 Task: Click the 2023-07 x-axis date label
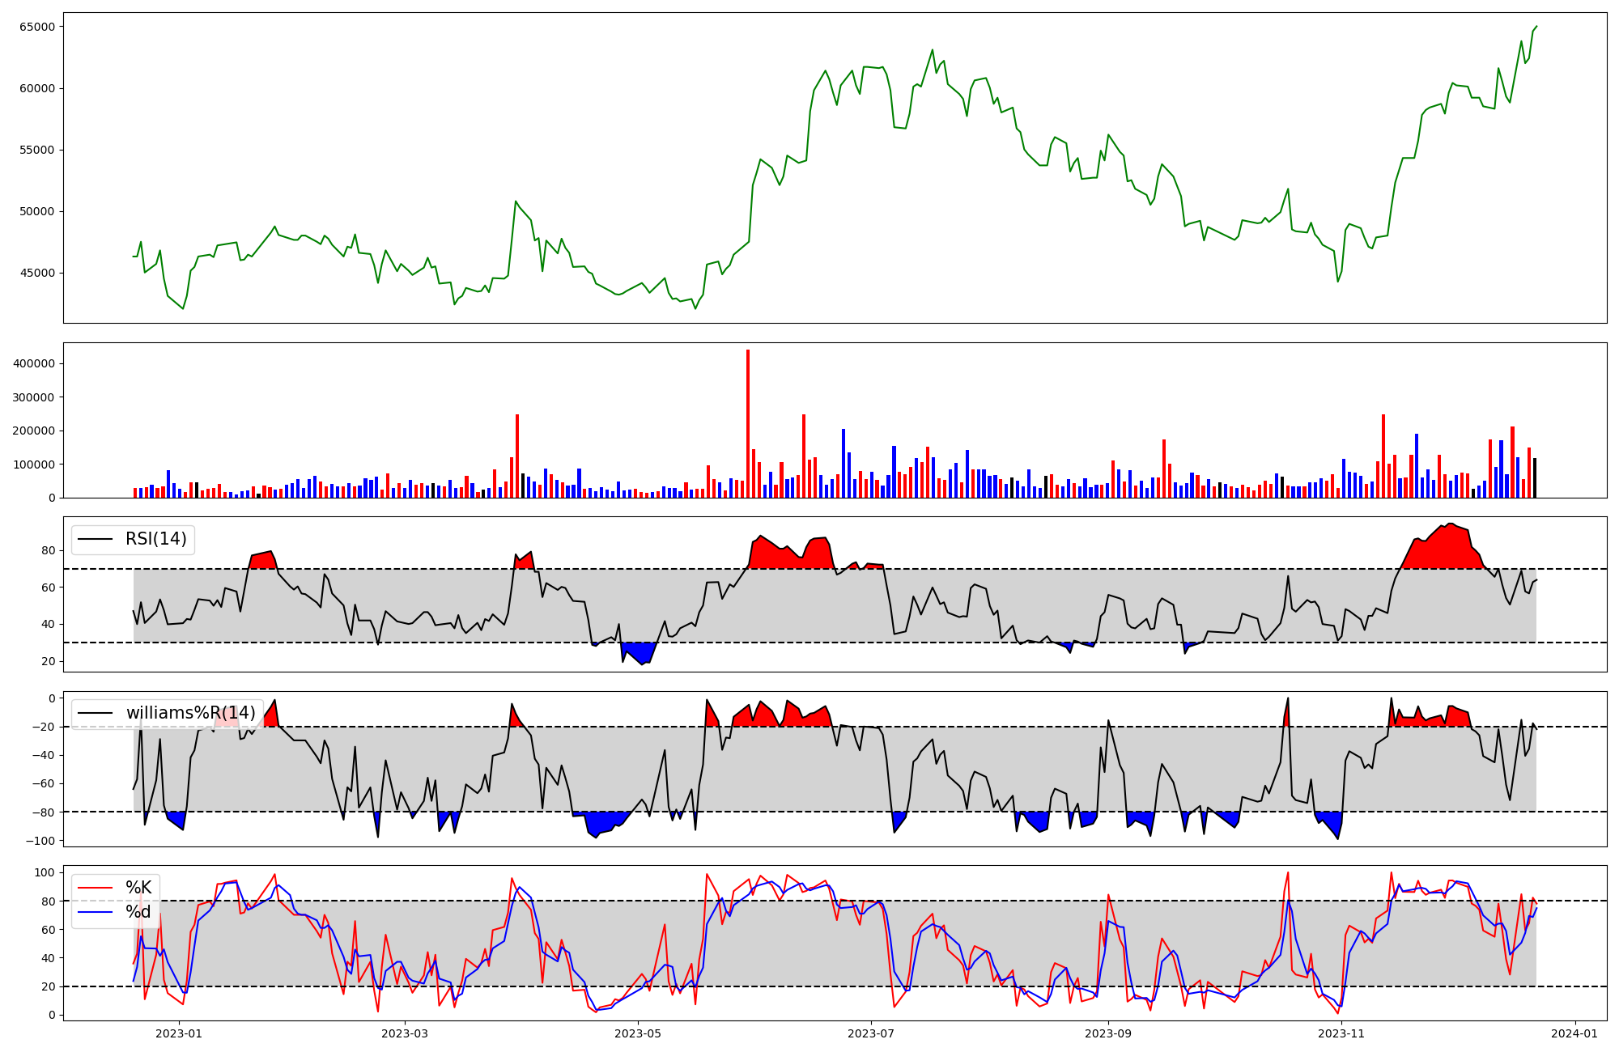[871, 1033]
